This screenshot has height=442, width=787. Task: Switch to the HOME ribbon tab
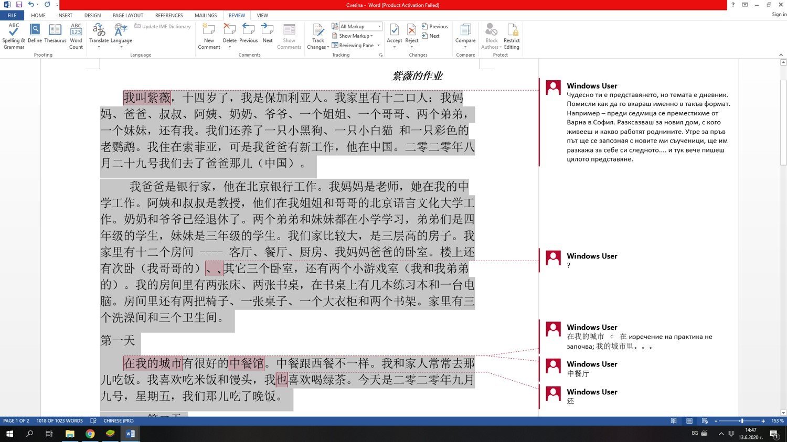tap(38, 16)
